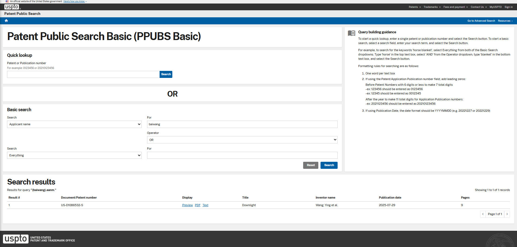Screen dimensions: 517x247
Task: Open the Applicant name search field dropdown
Action: click(74, 124)
